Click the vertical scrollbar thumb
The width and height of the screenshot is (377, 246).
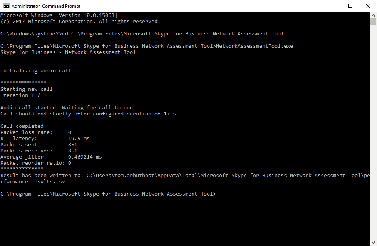pos(374,22)
